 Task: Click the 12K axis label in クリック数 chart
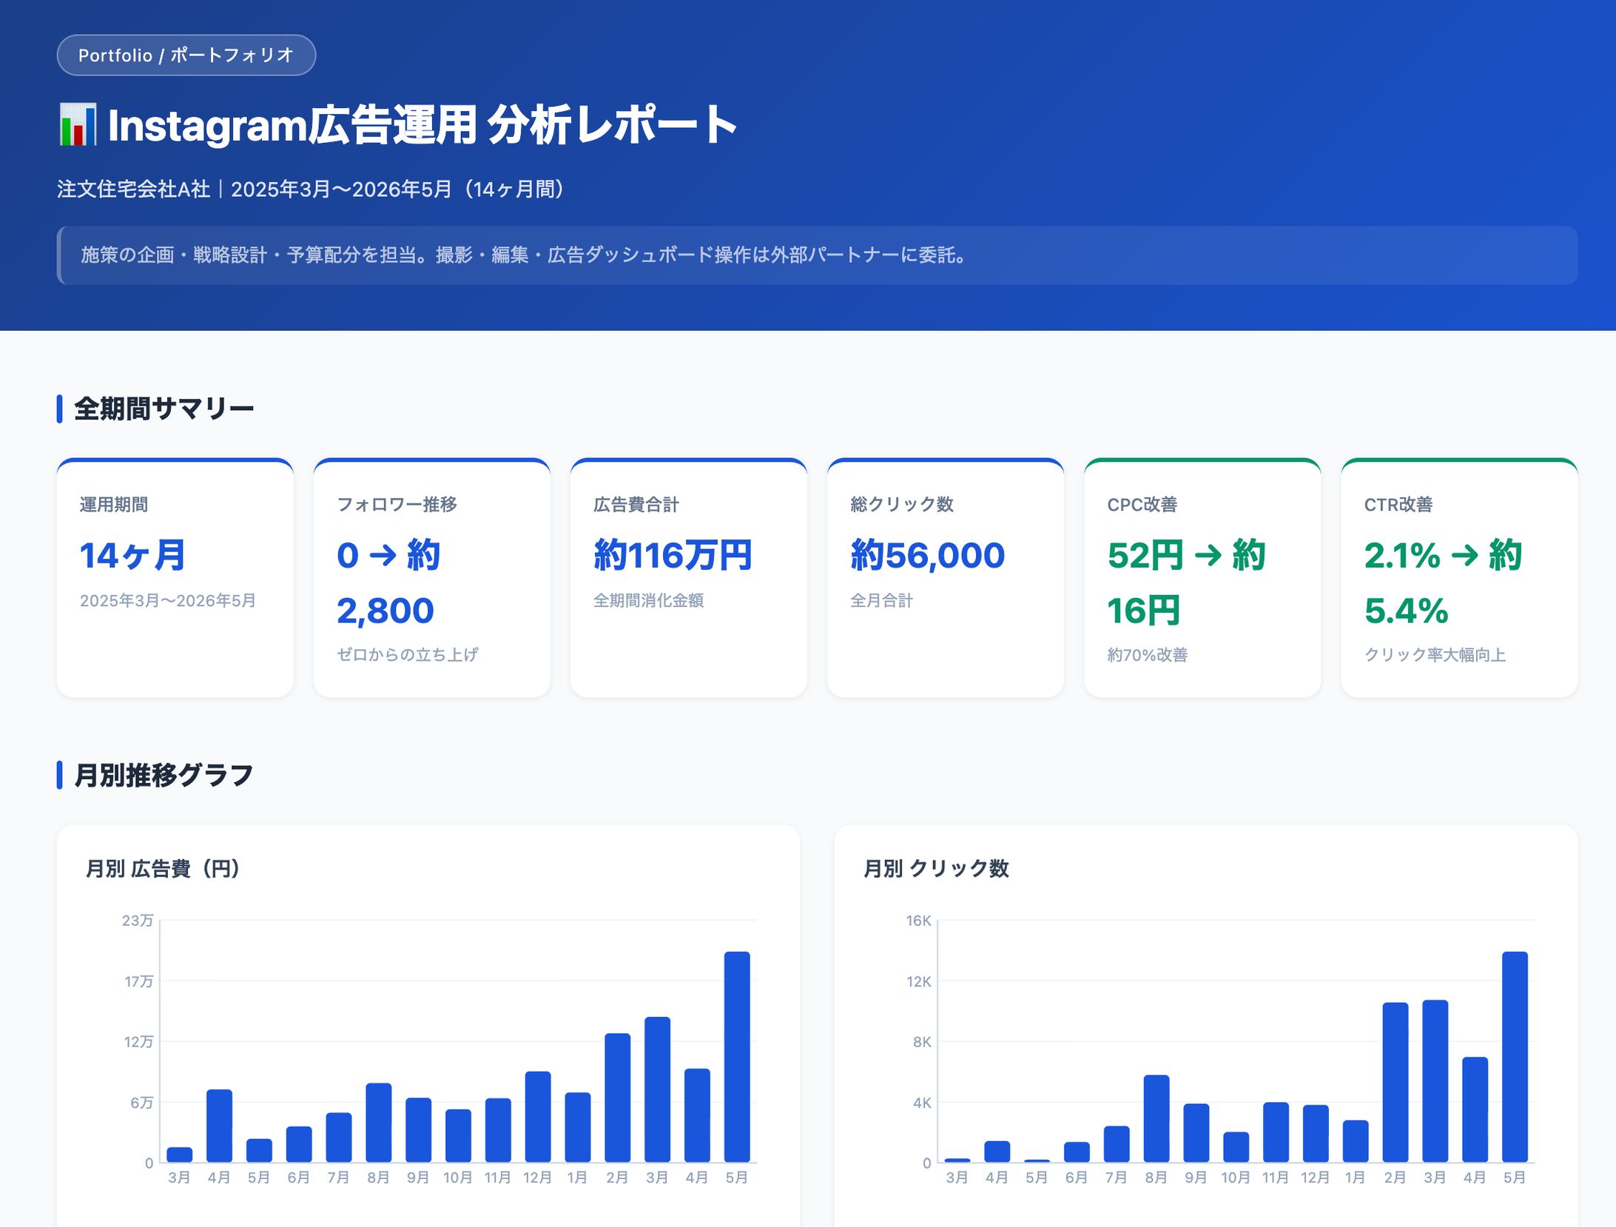pyautogui.click(x=918, y=981)
